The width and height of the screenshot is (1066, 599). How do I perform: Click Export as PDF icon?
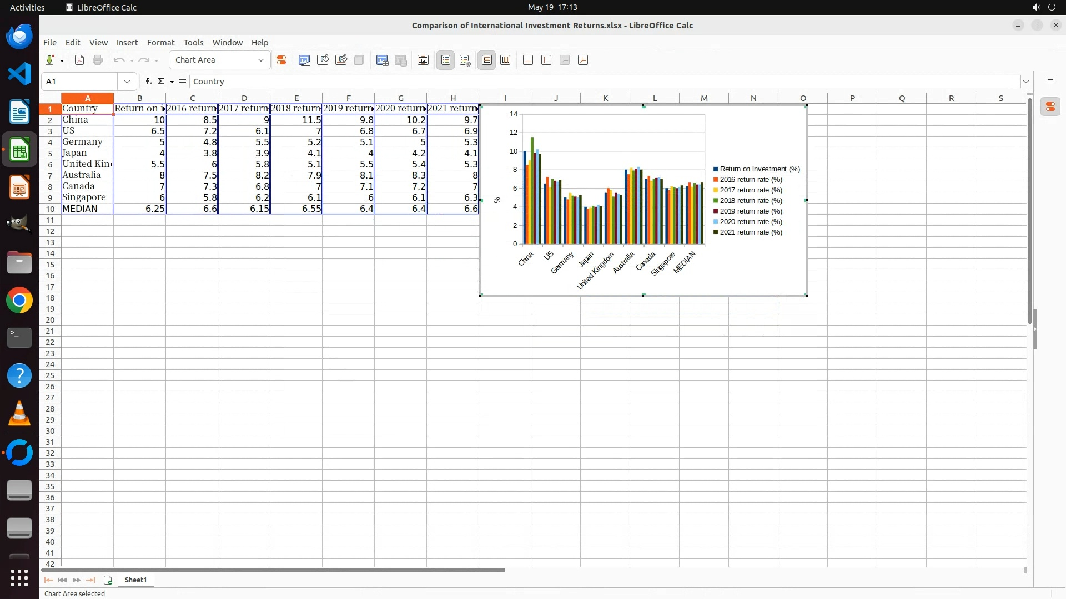[79, 60]
